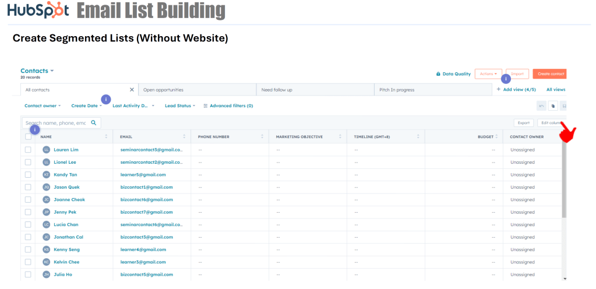Close the All contacts tab
Screen dimensions: 596x289
pyautogui.click(x=132, y=90)
